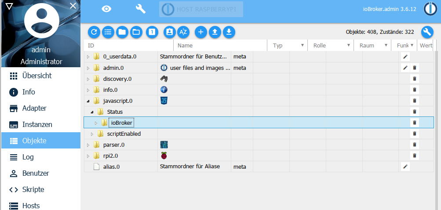The height and width of the screenshot is (210, 441).
Task: Expand scriptEnabled folder
Action: 92,134
